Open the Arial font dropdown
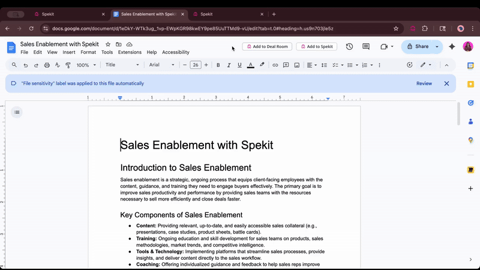Viewport: 480px width, 270px height. [x=162, y=65]
